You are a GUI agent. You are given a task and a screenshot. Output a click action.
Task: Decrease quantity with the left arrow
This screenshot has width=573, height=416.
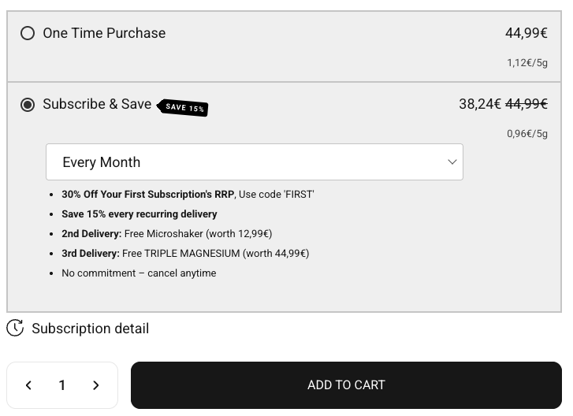[28, 385]
